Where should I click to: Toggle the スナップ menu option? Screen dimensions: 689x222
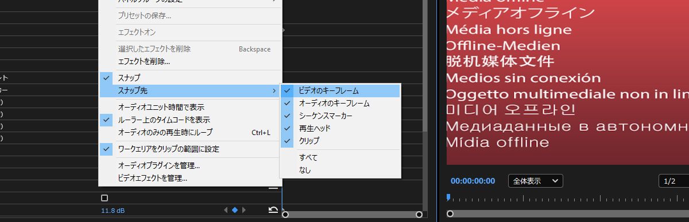tap(190, 77)
